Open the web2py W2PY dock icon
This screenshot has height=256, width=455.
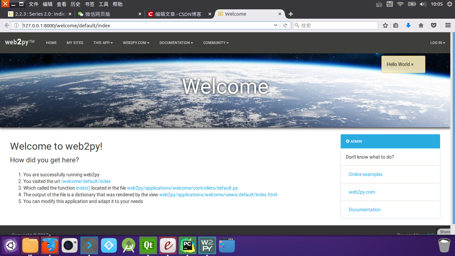pos(207,246)
